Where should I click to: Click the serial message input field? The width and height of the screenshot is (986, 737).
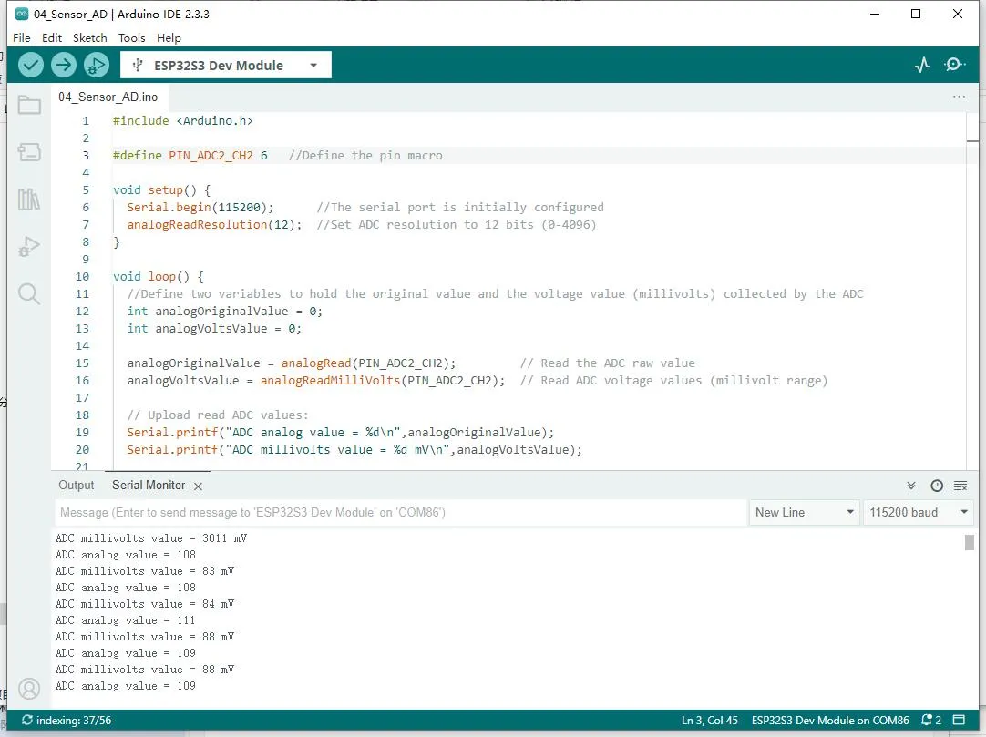[x=401, y=513]
